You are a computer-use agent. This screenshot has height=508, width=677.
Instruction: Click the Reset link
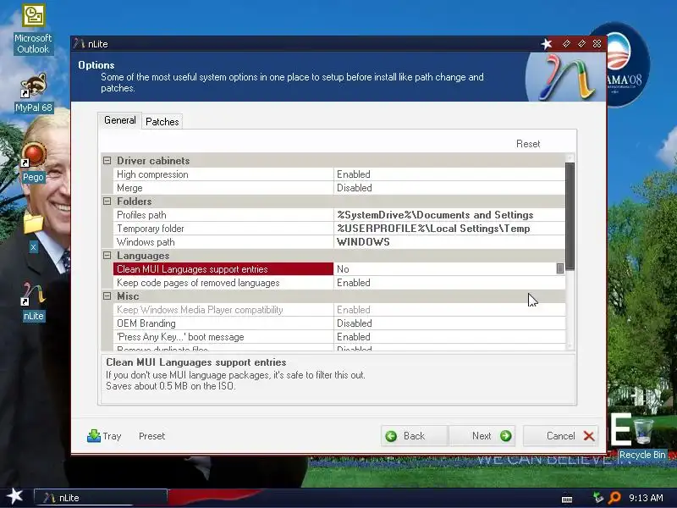528,144
